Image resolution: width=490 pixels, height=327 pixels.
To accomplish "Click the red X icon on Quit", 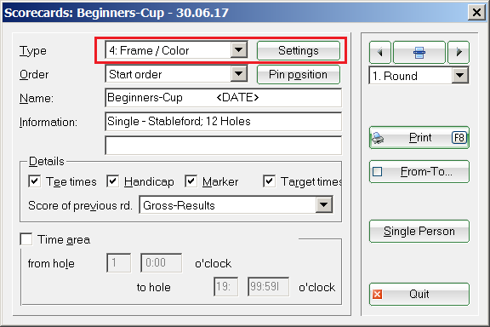I will pos(378,294).
